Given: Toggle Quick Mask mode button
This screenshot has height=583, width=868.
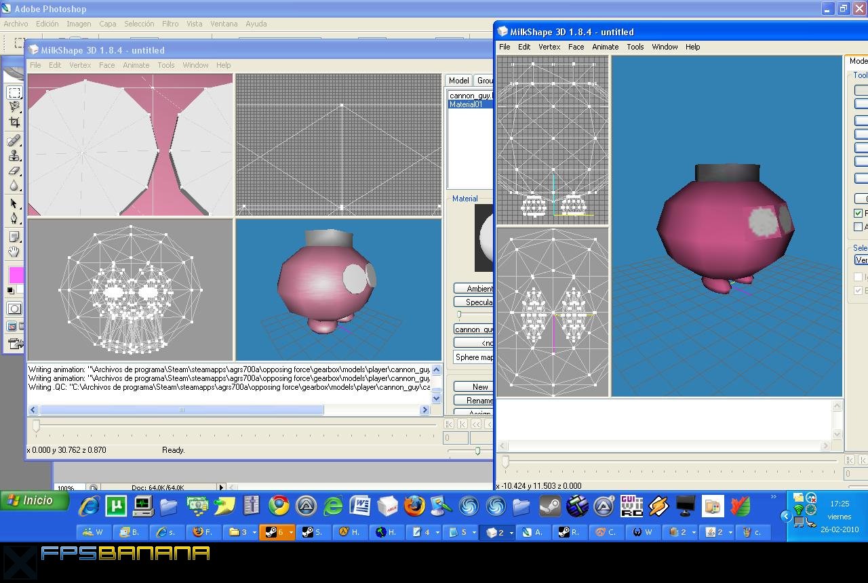Looking at the screenshot, I should pyautogui.click(x=14, y=308).
